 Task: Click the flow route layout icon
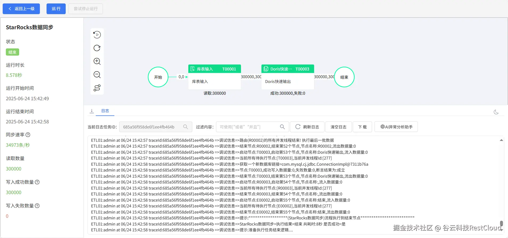(97, 88)
